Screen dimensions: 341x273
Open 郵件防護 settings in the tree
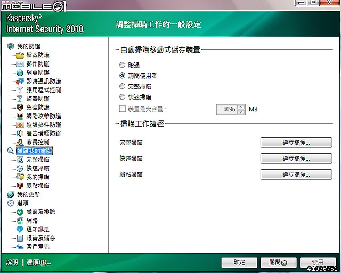tap(38, 64)
